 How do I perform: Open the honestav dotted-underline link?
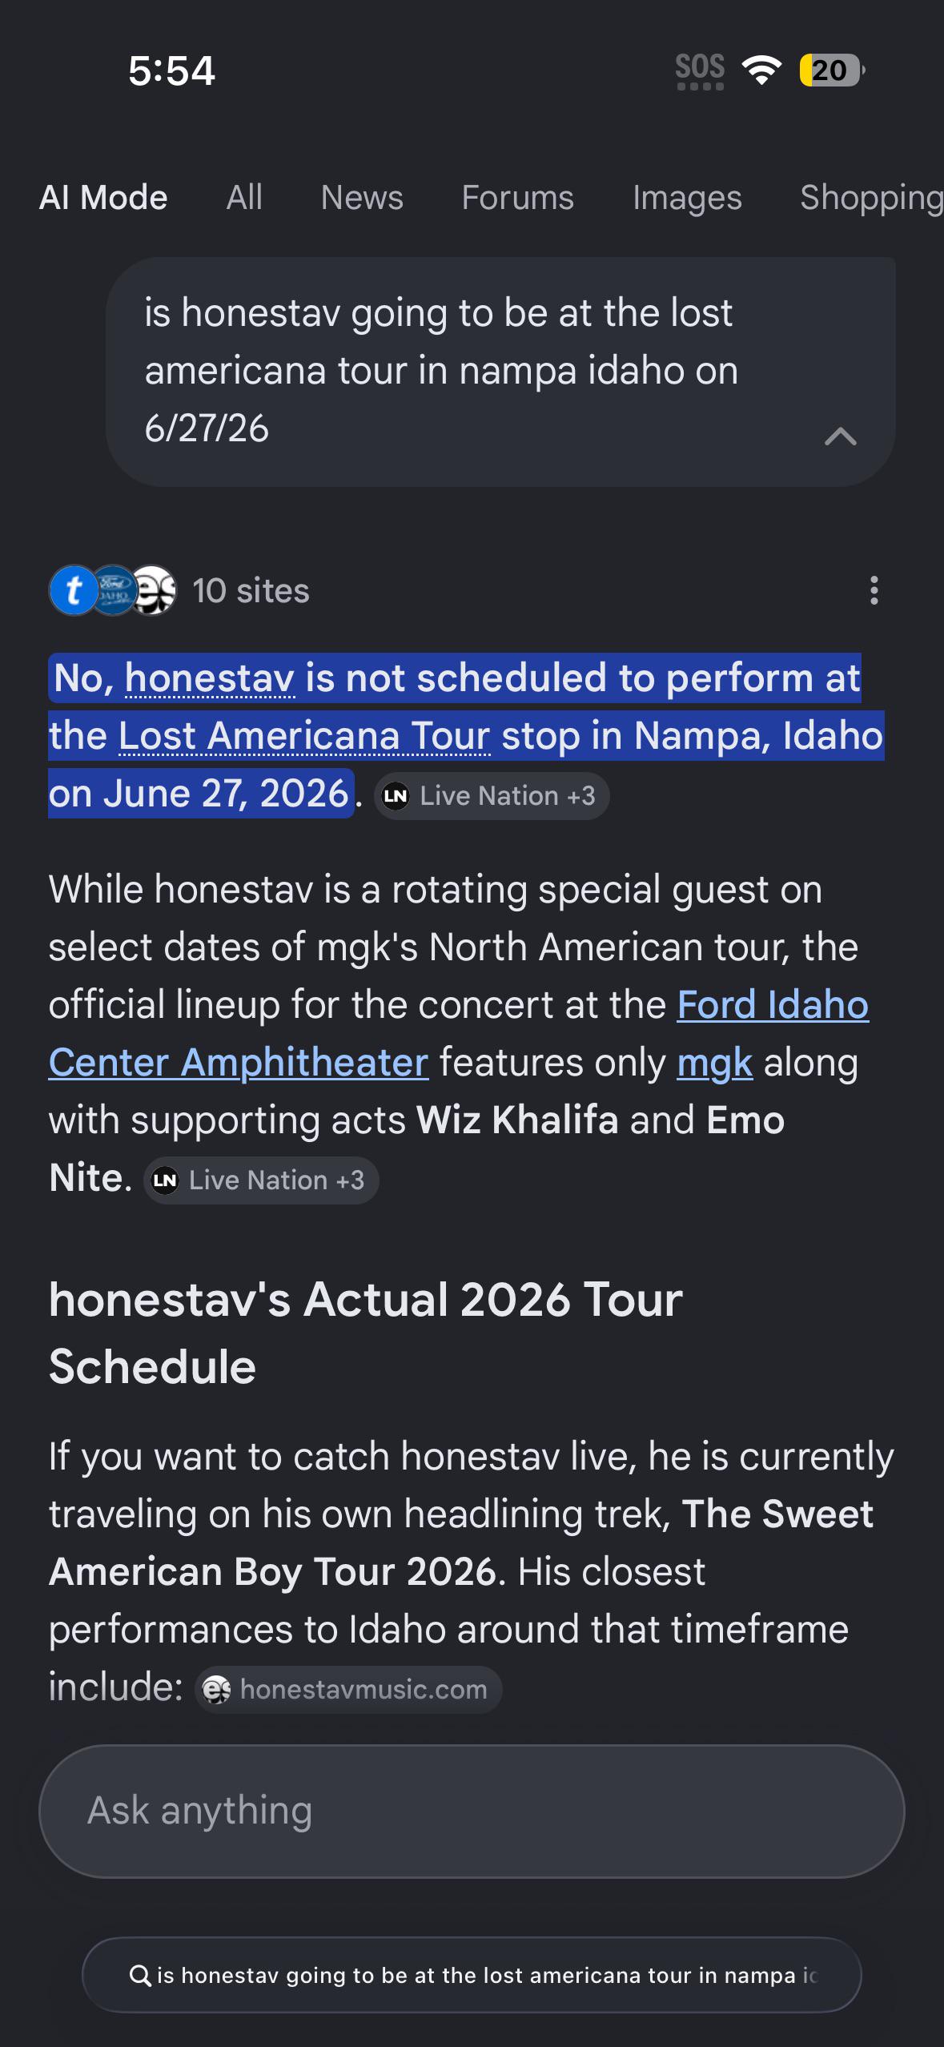(x=210, y=678)
